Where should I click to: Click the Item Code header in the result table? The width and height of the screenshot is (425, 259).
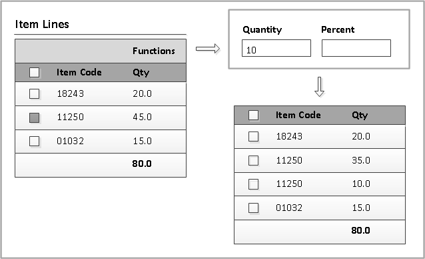298,115
